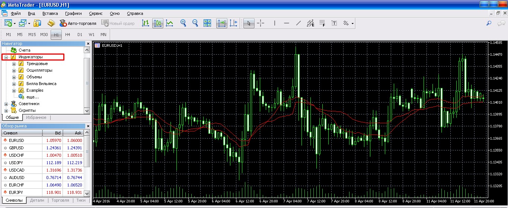
Task: Expand the Билла Вильямса folder
Action: 14,84
